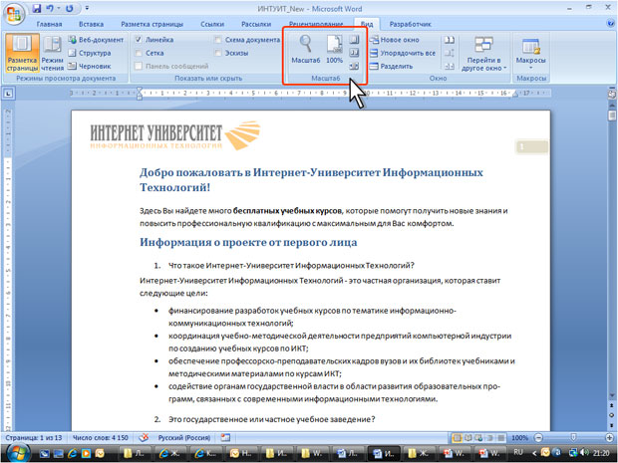Uncheck the Линейка checkbox
618x463 pixels.
click(x=139, y=40)
